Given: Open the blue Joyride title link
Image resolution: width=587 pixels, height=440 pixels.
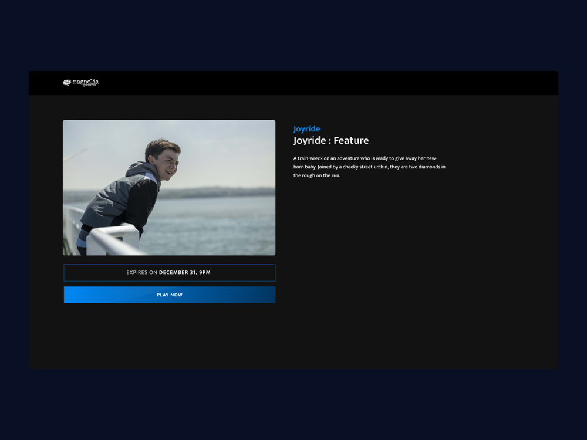Looking at the screenshot, I should [306, 129].
